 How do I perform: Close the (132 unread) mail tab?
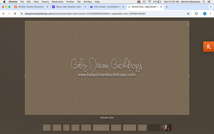[123, 7]
